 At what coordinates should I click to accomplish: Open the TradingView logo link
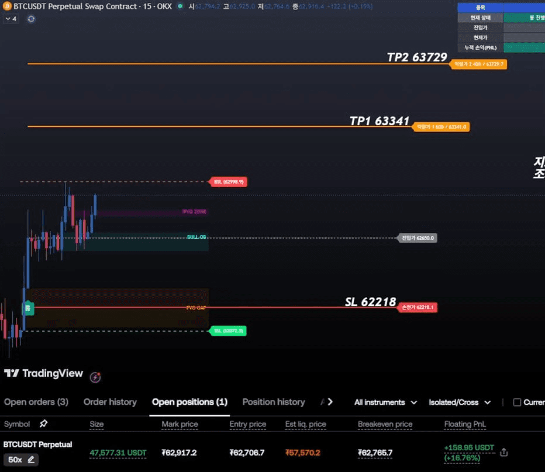[43, 373]
